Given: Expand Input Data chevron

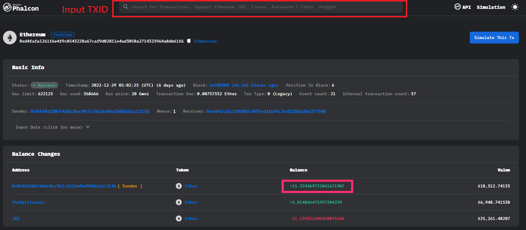Looking at the screenshot, I should tap(88, 127).
